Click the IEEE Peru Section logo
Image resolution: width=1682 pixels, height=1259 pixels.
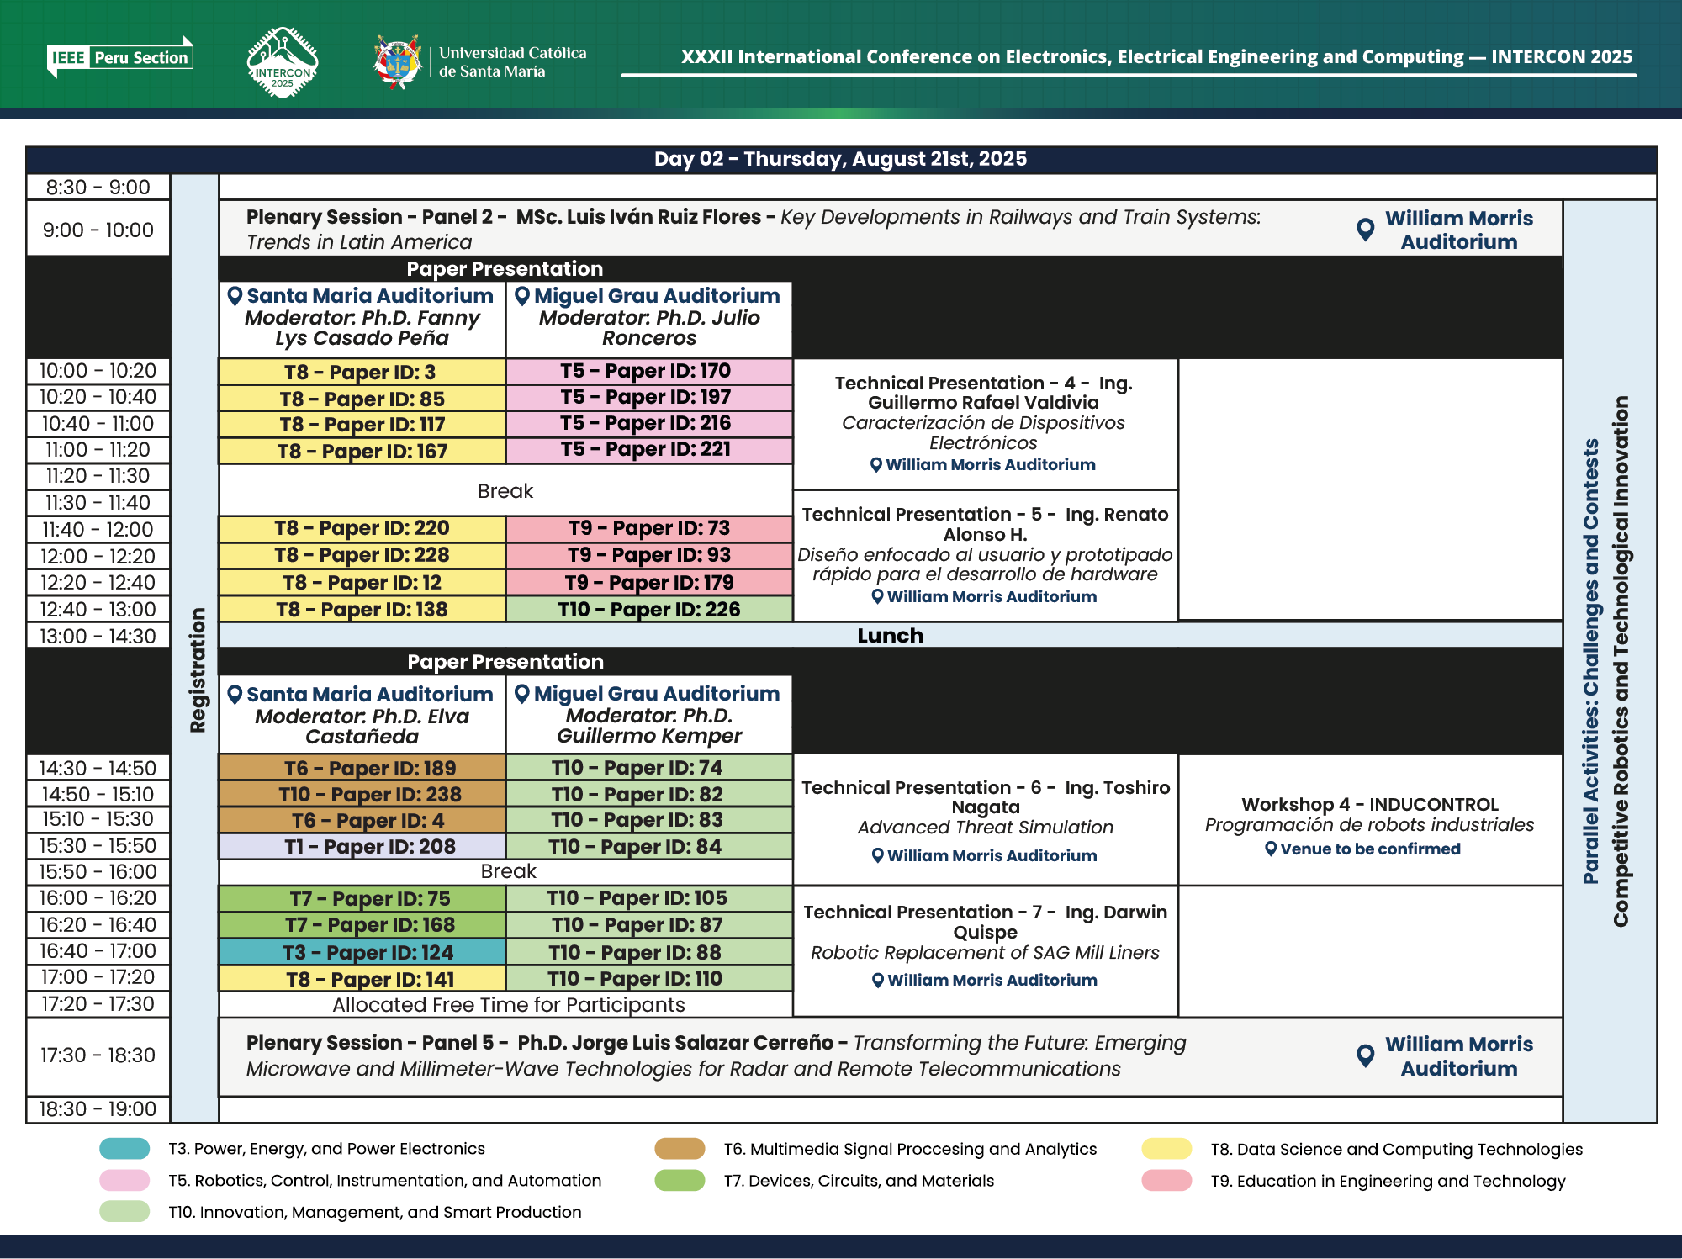120,57
